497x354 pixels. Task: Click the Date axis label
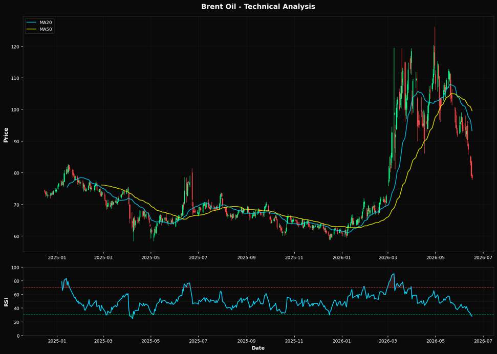point(258,348)
